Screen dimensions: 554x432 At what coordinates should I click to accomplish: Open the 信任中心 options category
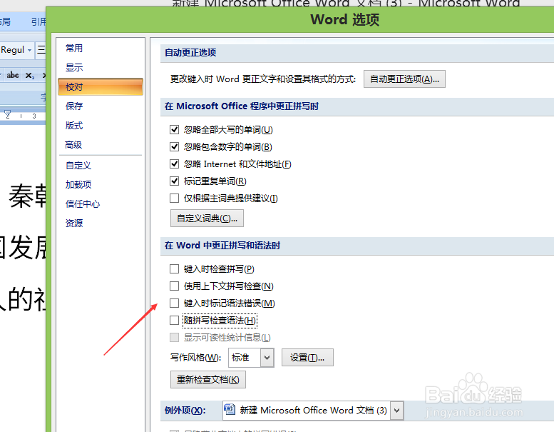(x=83, y=204)
